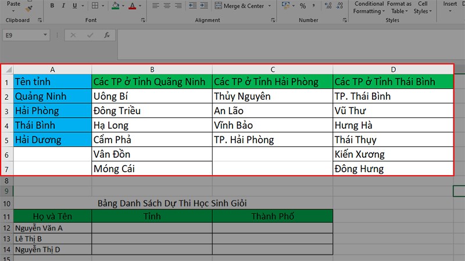Confirm formula entry checkmark
Screen dimensions: 465x261
click(x=90, y=35)
